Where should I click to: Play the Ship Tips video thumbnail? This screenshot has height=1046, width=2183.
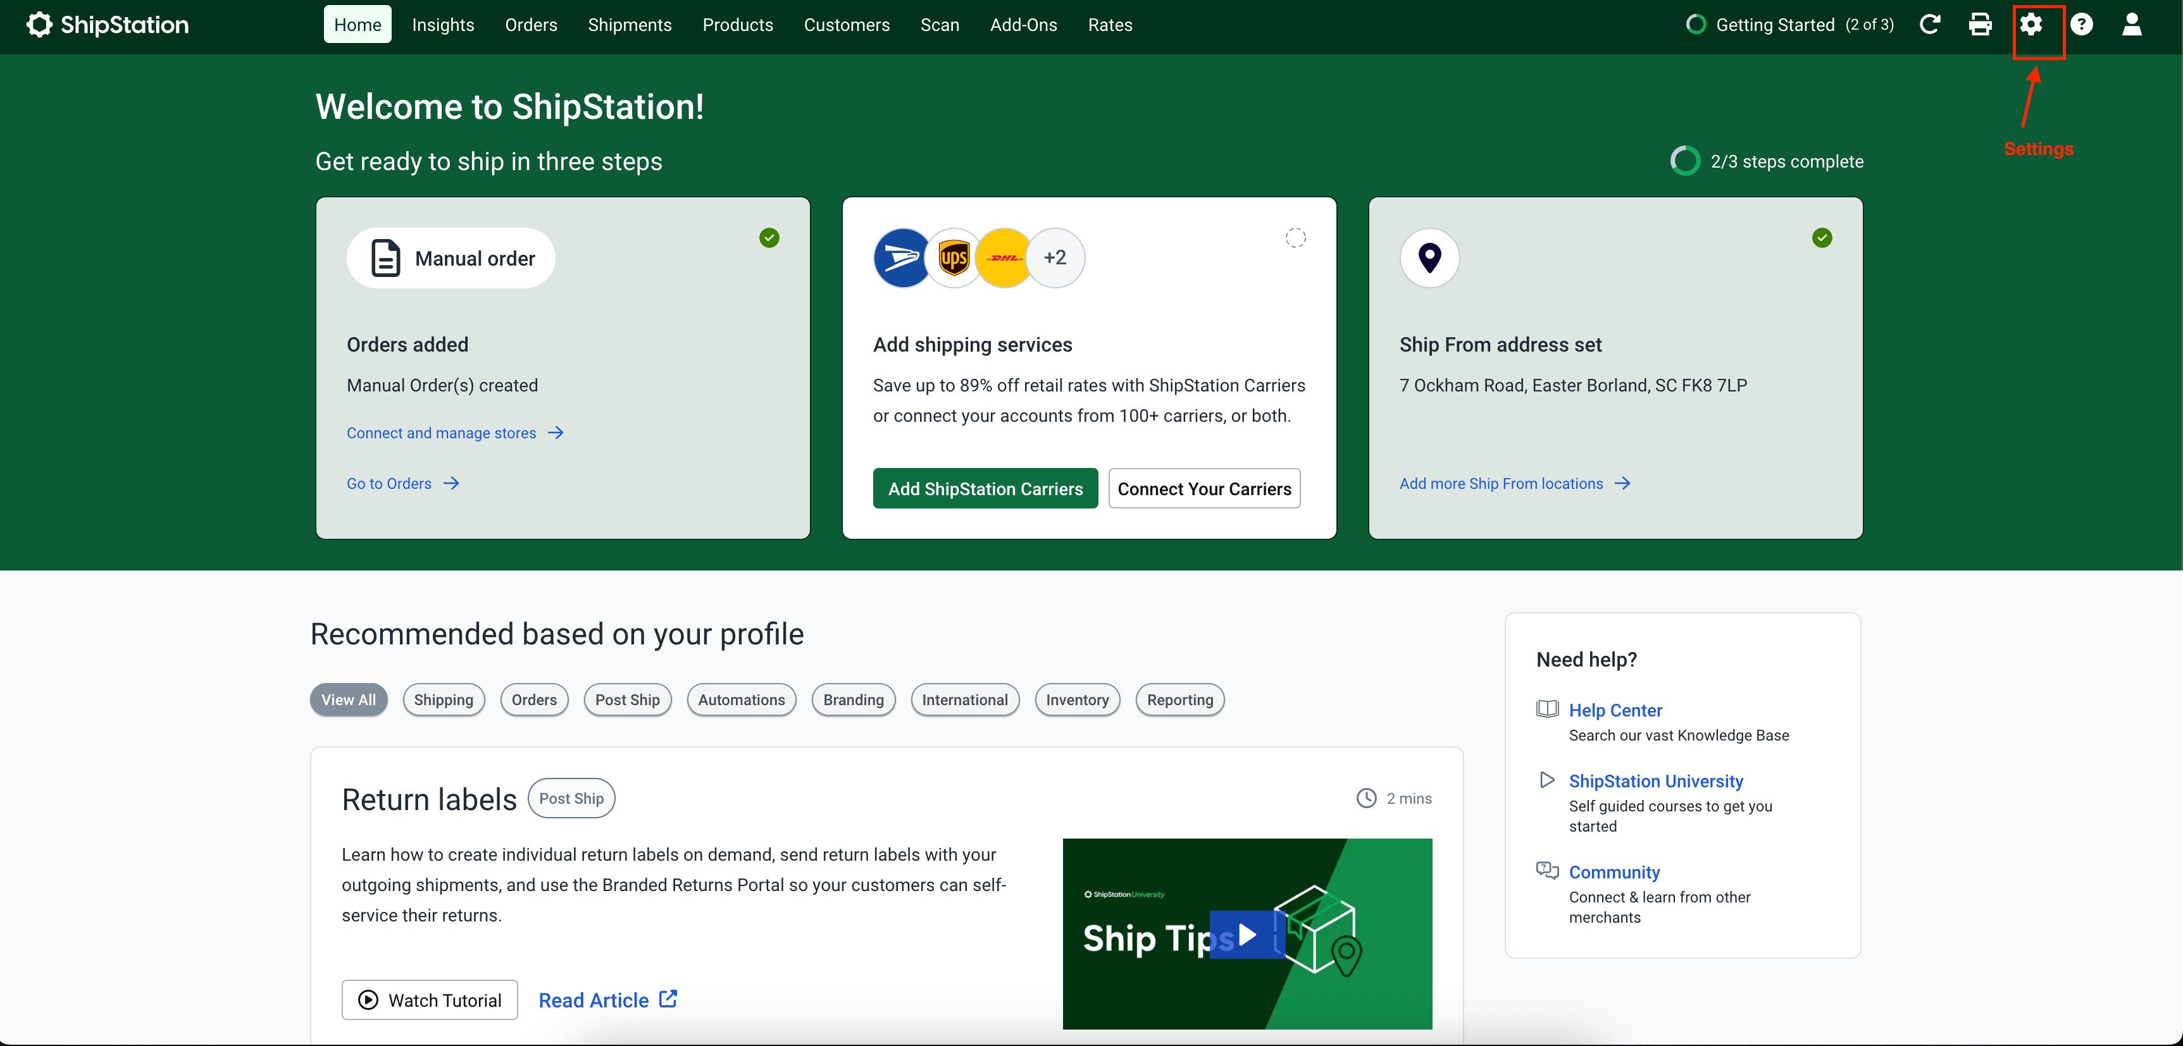tap(1247, 934)
